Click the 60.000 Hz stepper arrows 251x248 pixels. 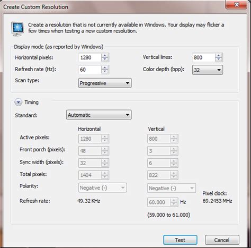(x=174, y=202)
